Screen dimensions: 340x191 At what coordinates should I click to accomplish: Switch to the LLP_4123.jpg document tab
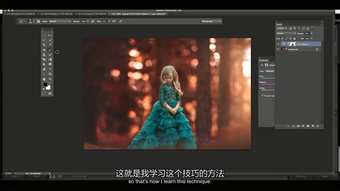91,14
